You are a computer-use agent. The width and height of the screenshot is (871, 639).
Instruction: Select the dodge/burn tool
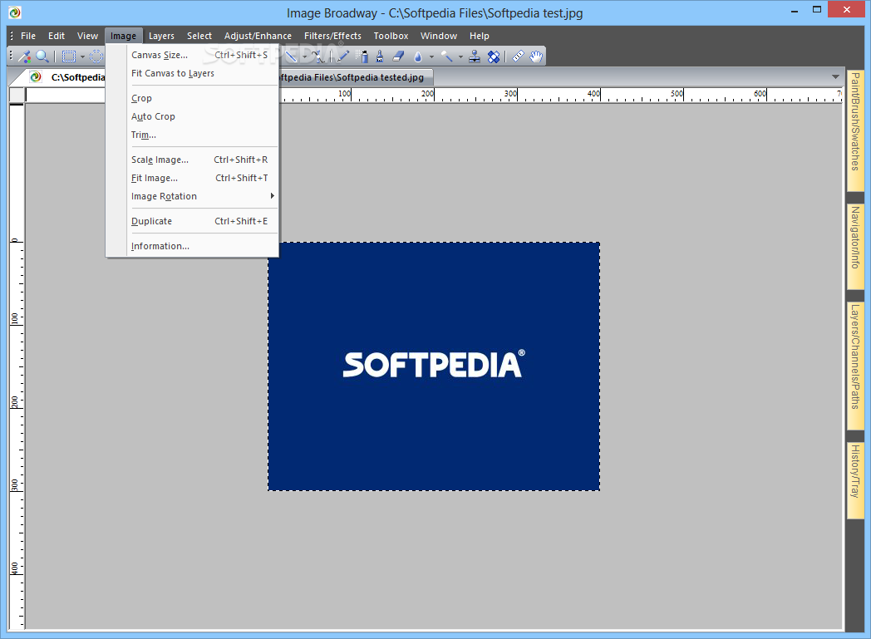[447, 56]
